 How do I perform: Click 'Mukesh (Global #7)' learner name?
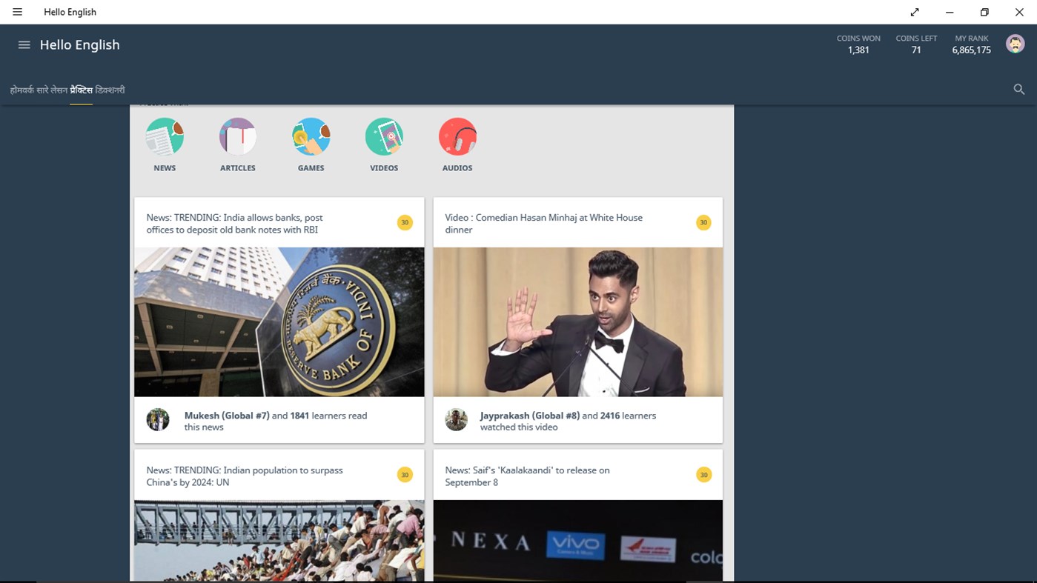tap(227, 416)
